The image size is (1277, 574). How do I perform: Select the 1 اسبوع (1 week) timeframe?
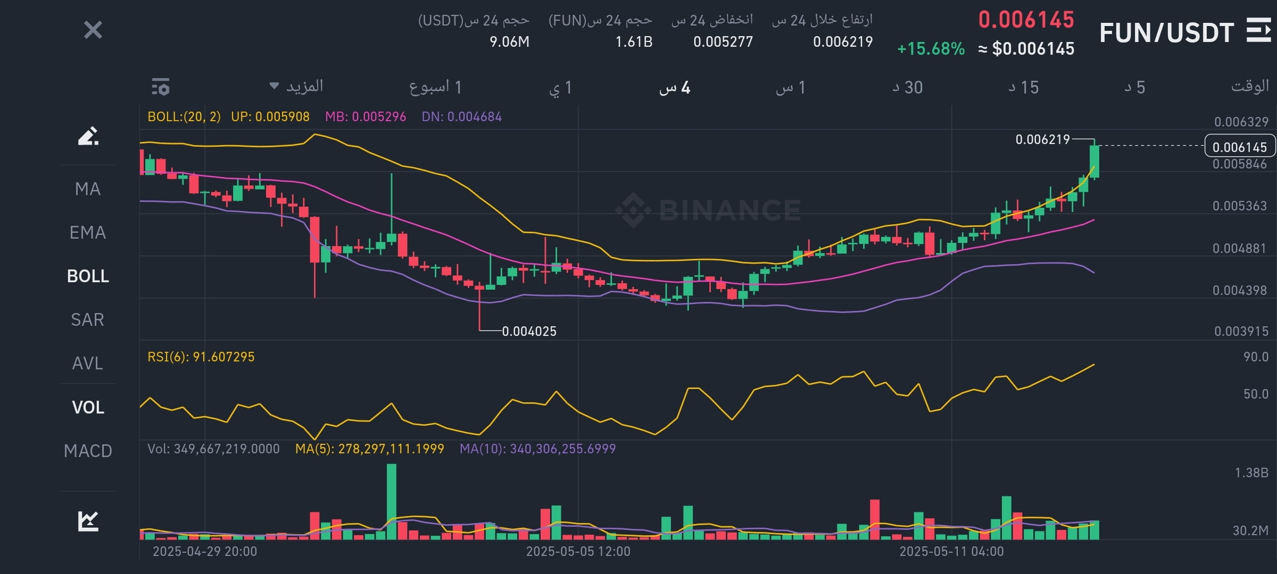point(435,87)
